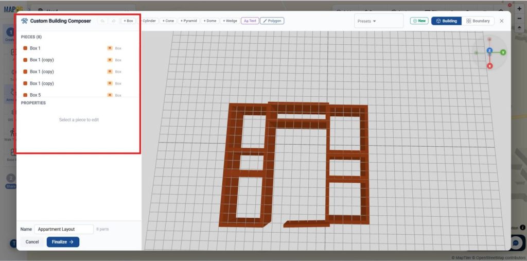
Task: Zoom in the background map with plus
Action: [519, 9]
